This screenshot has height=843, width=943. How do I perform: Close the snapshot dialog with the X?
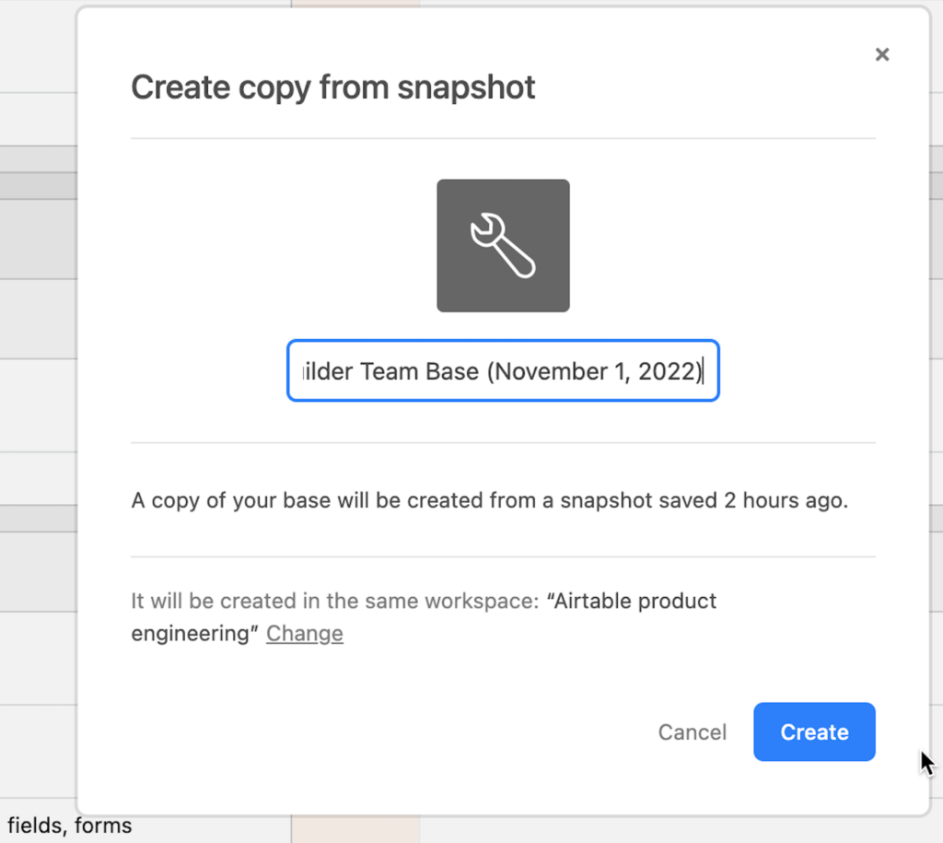[x=881, y=53]
